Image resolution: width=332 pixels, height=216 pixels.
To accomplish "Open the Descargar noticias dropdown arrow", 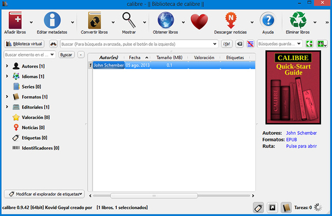I will (252, 22).
